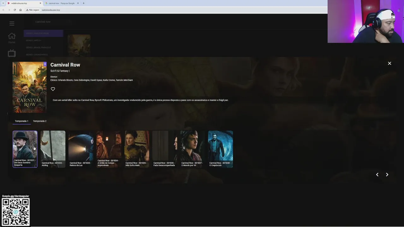Go to previous episodes with left chevron

(377, 174)
